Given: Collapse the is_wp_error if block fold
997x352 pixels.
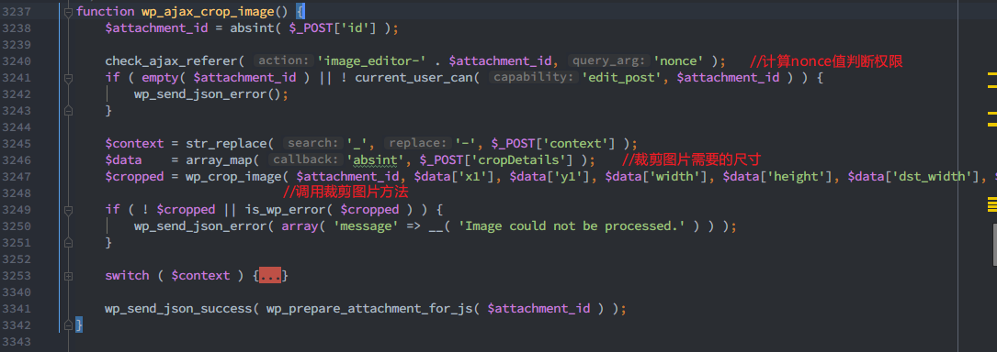Looking at the screenshot, I should [x=69, y=209].
